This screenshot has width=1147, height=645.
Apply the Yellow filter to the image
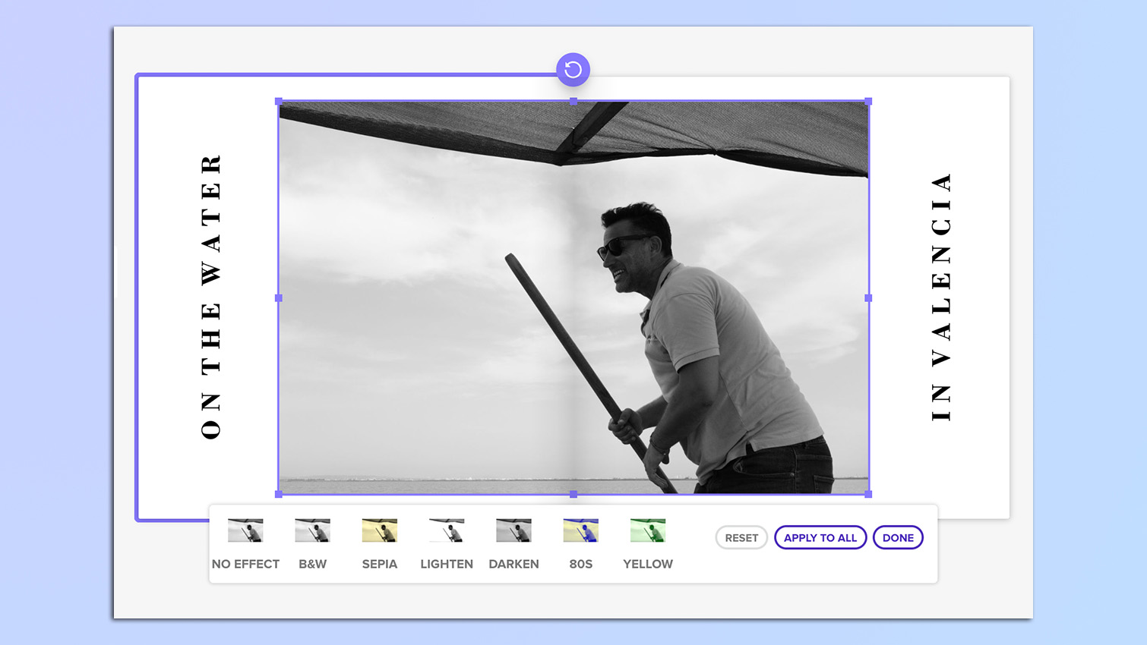[647, 530]
